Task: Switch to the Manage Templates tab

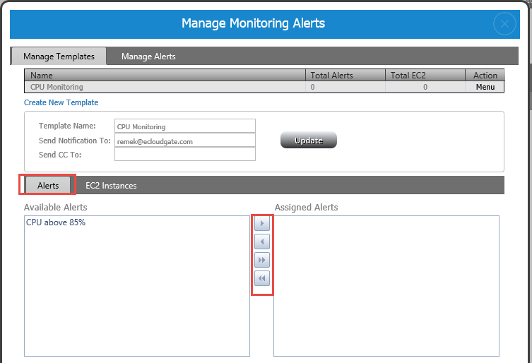Action: pos(59,56)
